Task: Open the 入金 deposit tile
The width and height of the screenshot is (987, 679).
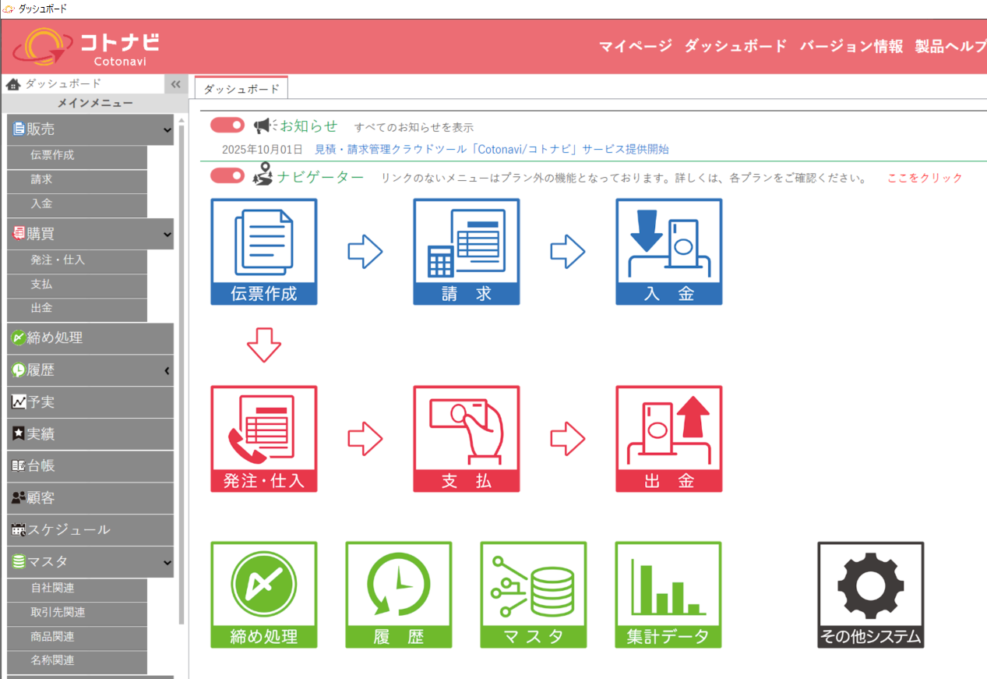Action: (x=668, y=251)
